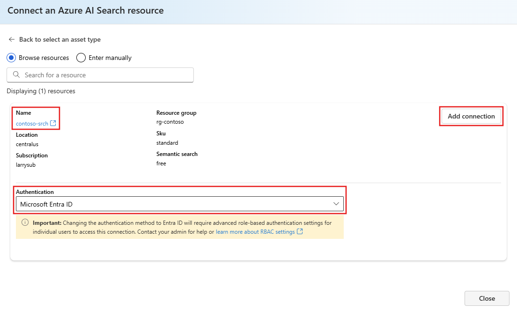Click inside the Search for a resource field
This screenshot has height=311, width=517.
pos(100,75)
